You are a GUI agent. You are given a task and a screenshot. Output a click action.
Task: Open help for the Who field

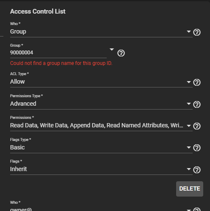pyautogui.click(x=197, y=32)
